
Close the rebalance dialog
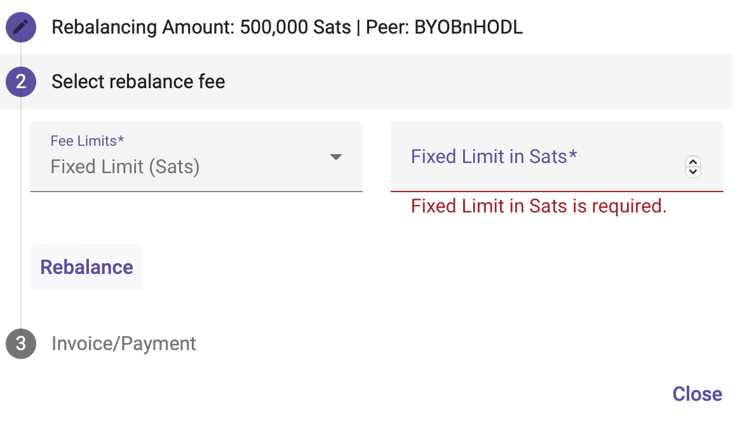[x=697, y=394]
